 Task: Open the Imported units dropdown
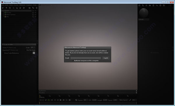coord(6,50)
